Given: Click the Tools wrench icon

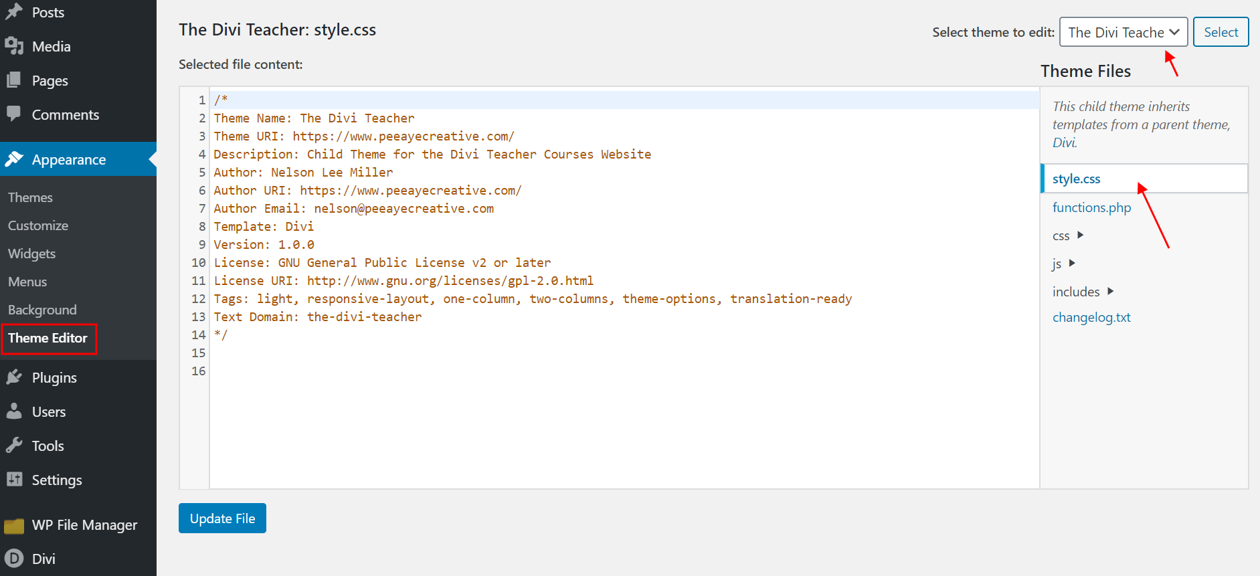Looking at the screenshot, I should click(14, 446).
